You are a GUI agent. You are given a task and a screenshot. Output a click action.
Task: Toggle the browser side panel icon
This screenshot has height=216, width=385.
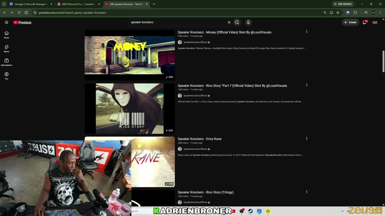(26, 13)
